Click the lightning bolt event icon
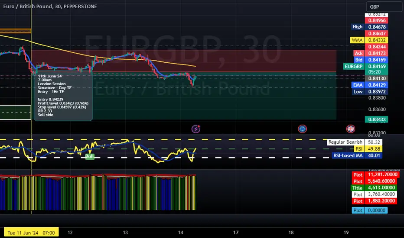 pyautogui.click(x=196, y=129)
